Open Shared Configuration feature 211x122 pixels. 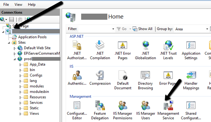[191, 110]
